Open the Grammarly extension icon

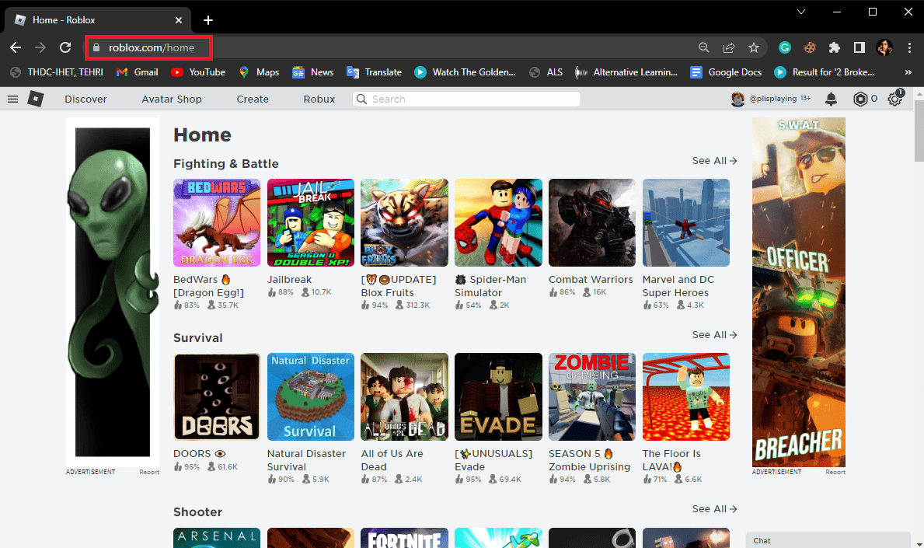click(785, 47)
